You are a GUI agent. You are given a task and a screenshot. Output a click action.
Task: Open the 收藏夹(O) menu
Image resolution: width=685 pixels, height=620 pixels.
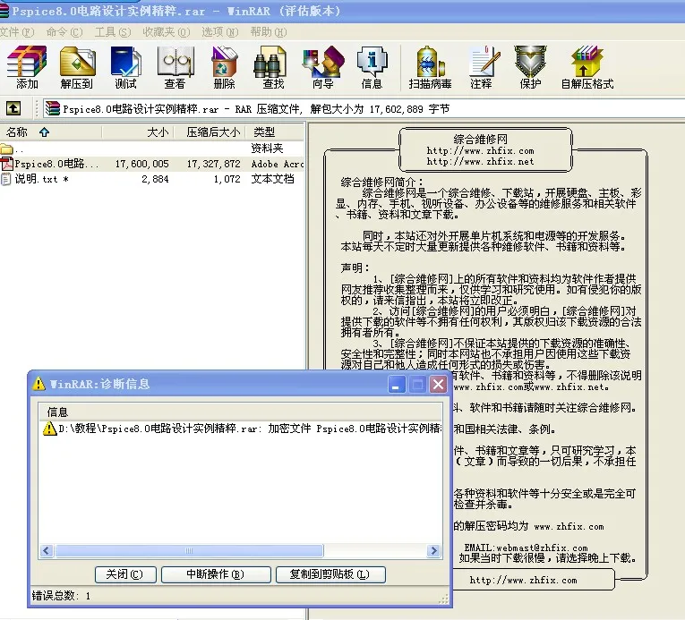pyautogui.click(x=166, y=32)
